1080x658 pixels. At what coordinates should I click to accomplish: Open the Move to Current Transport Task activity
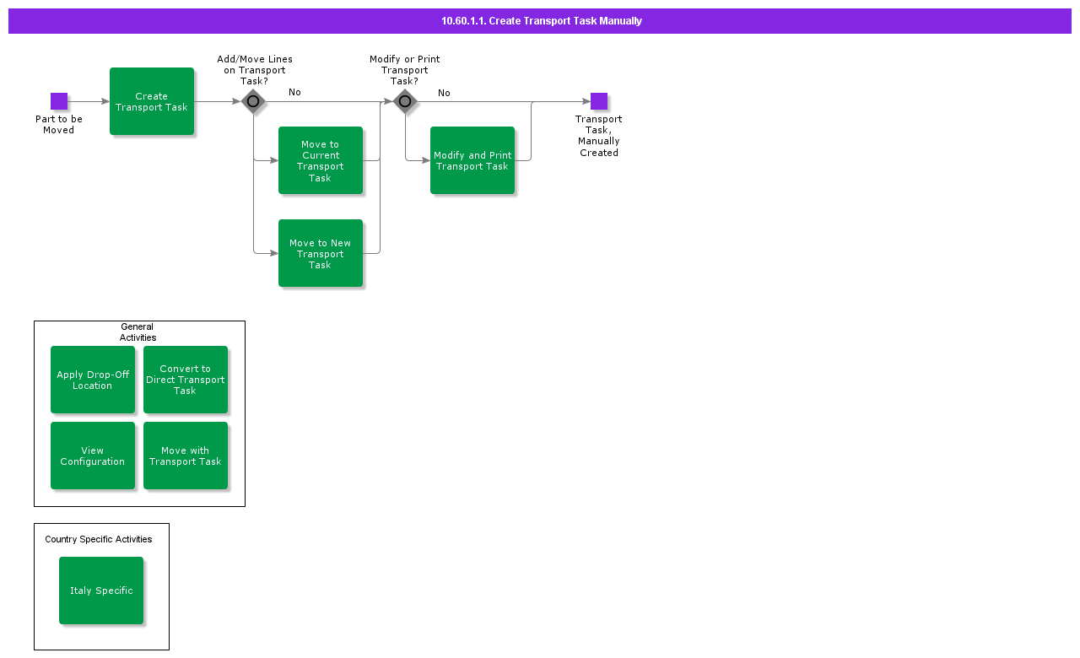click(x=321, y=160)
